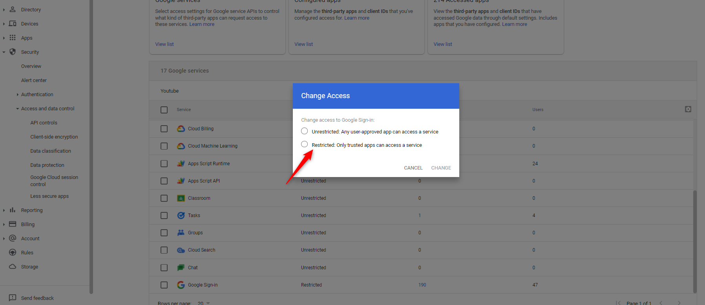The width and height of the screenshot is (705, 305).
Task: Check the Tasks row checkbox
Action: 164,216
